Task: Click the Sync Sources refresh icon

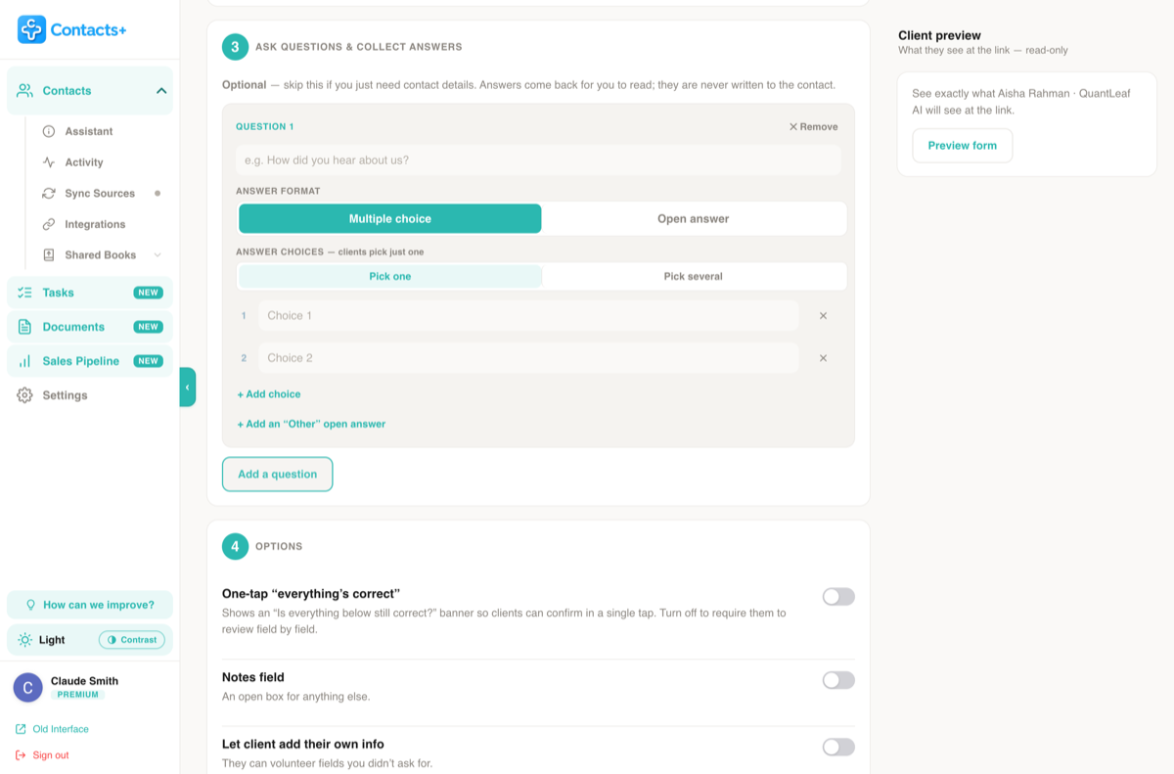Action: coord(49,194)
